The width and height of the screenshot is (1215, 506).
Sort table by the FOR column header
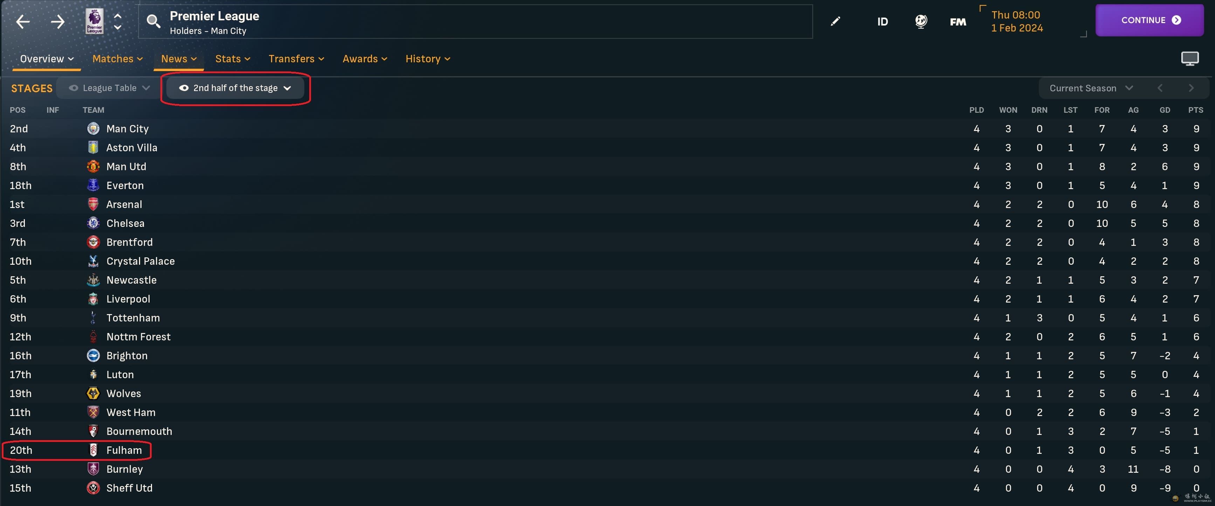click(1102, 110)
